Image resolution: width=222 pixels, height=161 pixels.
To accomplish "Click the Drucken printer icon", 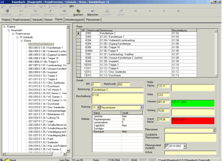I will tap(107, 11).
